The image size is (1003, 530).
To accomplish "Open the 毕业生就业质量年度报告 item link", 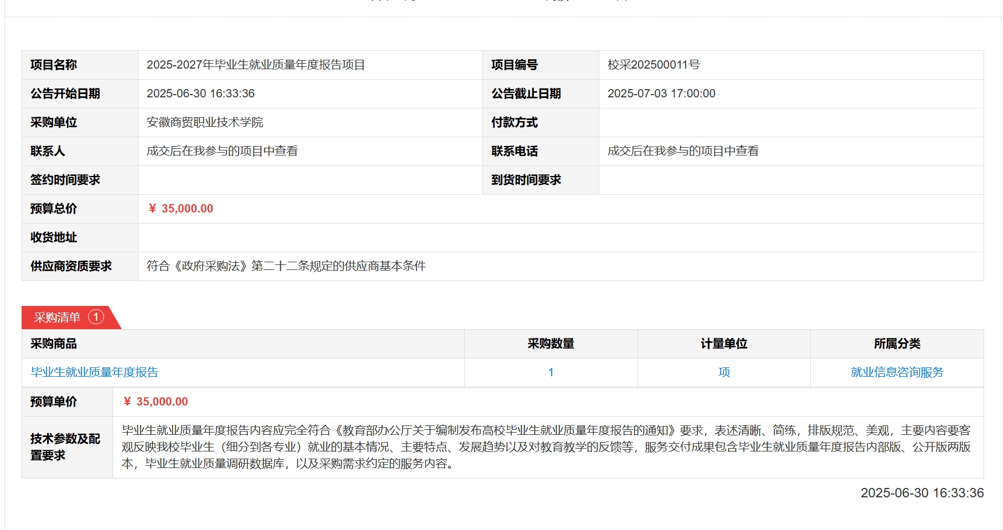I will pyautogui.click(x=95, y=372).
